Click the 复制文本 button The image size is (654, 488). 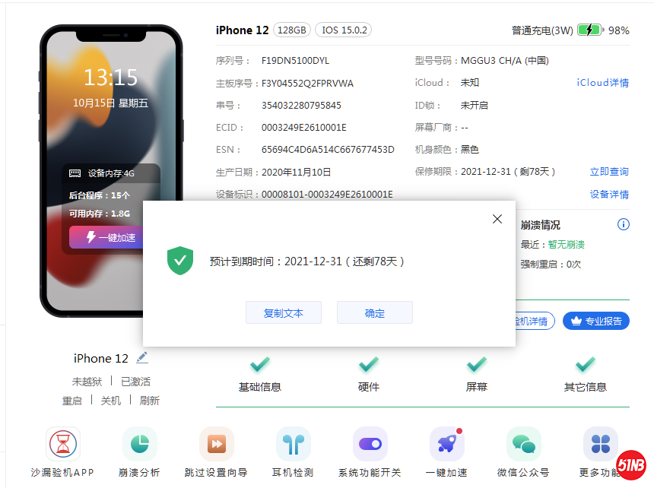(x=284, y=312)
